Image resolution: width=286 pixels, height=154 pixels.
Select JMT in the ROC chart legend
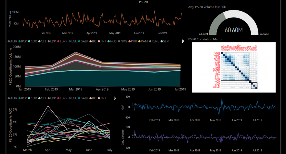102,98
